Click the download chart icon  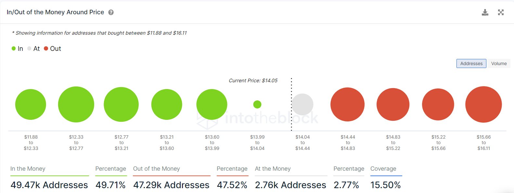485,12
